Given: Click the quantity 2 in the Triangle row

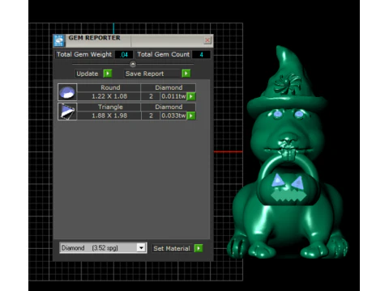Looking at the screenshot, I should click(x=151, y=116).
